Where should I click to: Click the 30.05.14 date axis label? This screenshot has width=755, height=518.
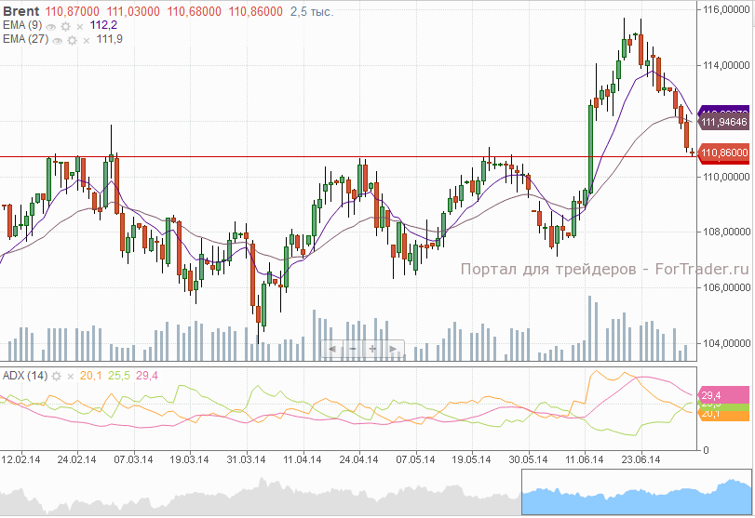click(x=528, y=459)
